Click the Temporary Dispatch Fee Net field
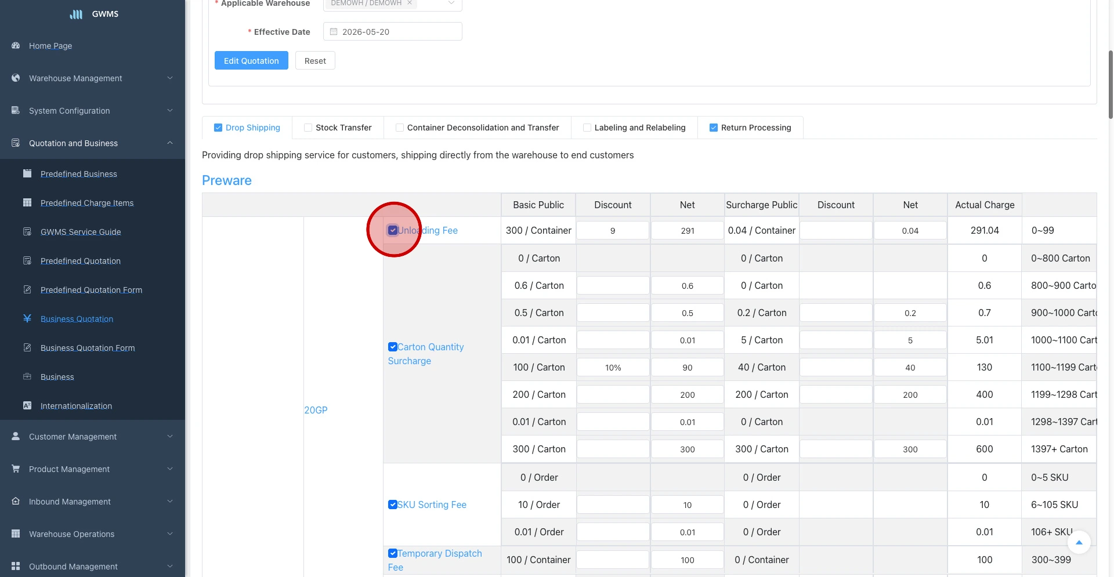 [x=688, y=560]
